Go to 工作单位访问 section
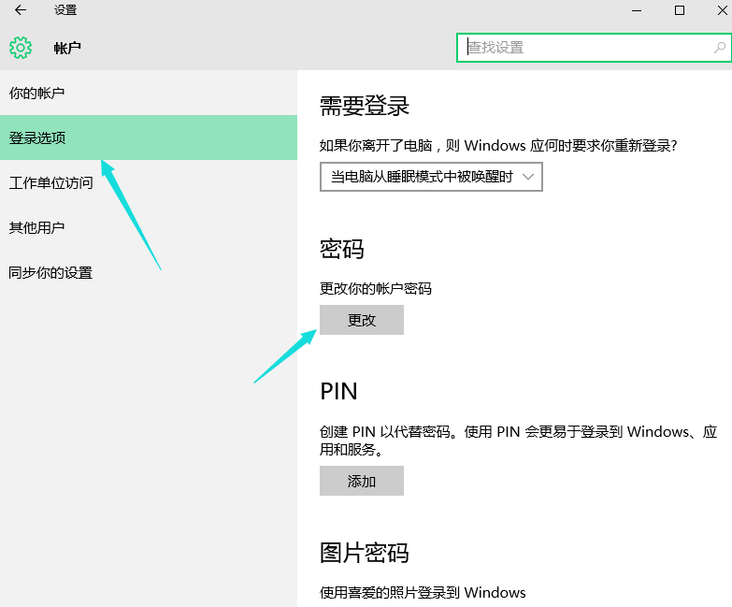The height and width of the screenshot is (607, 732). [51, 183]
